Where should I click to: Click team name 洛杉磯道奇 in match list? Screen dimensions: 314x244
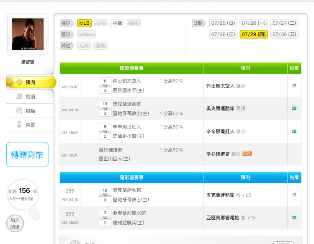coord(111,150)
